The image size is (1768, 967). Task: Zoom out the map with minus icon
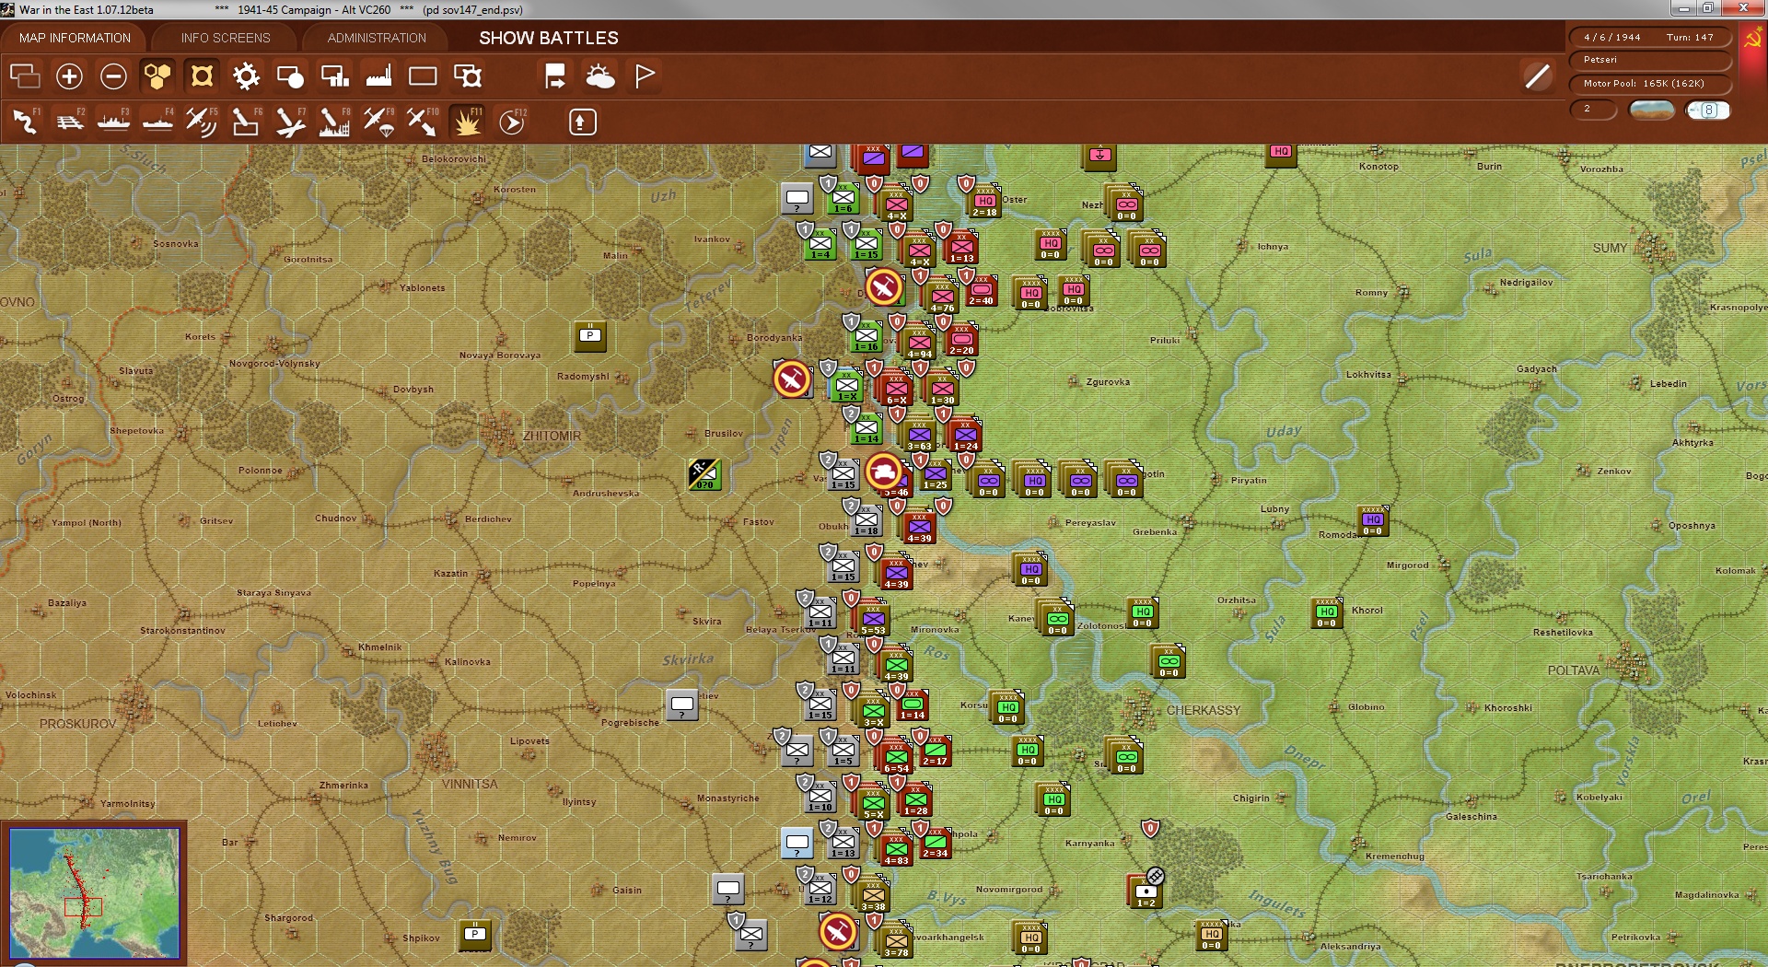click(113, 76)
